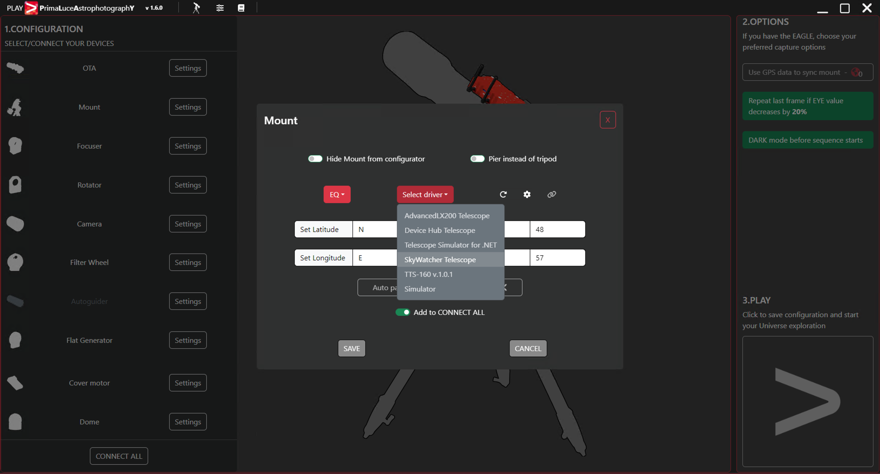Click the PLAY logo icon in title bar
The image size is (880, 474).
[x=31, y=8]
